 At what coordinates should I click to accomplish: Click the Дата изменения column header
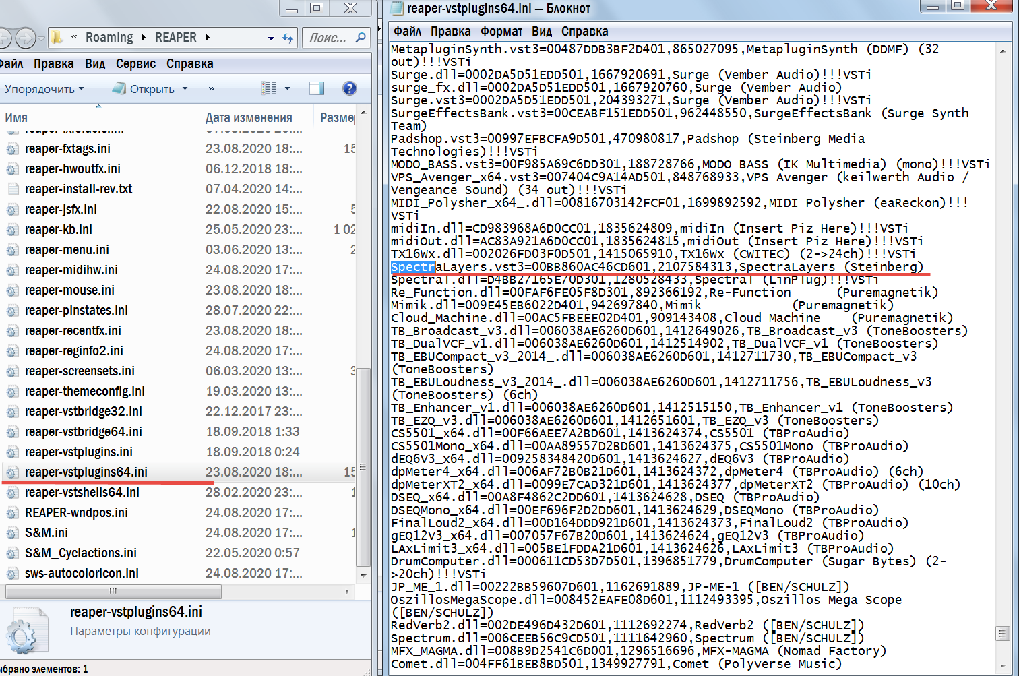pyautogui.click(x=249, y=117)
